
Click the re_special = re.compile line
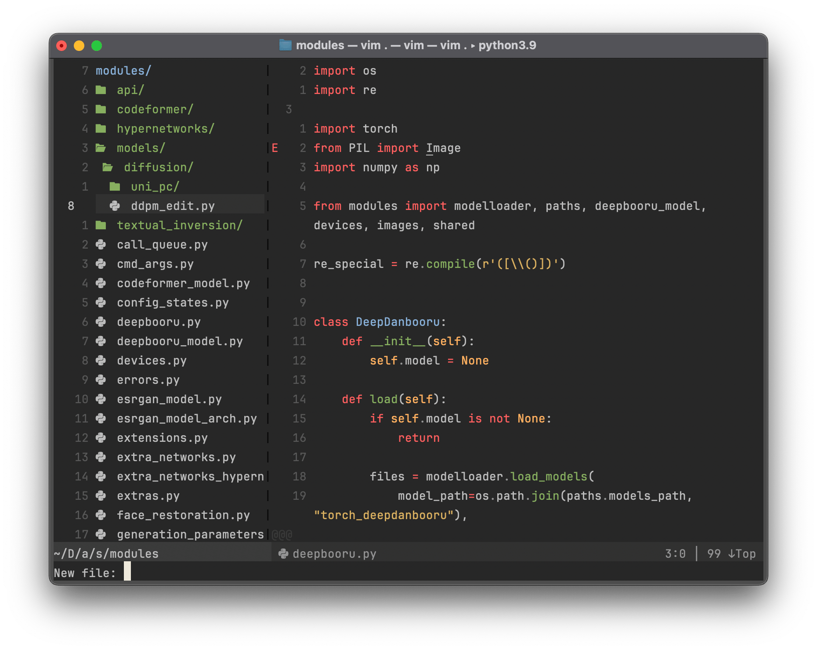[x=440, y=264]
